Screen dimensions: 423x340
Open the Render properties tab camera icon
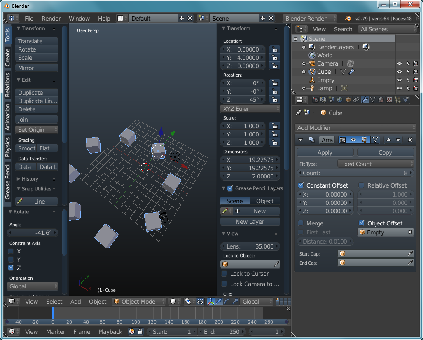pyautogui.click(x=315, y=100)
